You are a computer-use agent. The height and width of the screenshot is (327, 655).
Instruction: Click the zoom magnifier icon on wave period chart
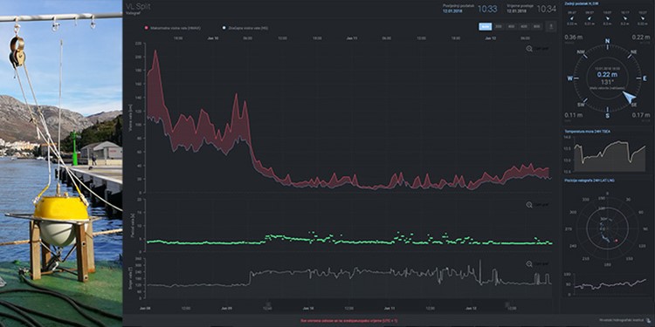click(x=529, y=205)
